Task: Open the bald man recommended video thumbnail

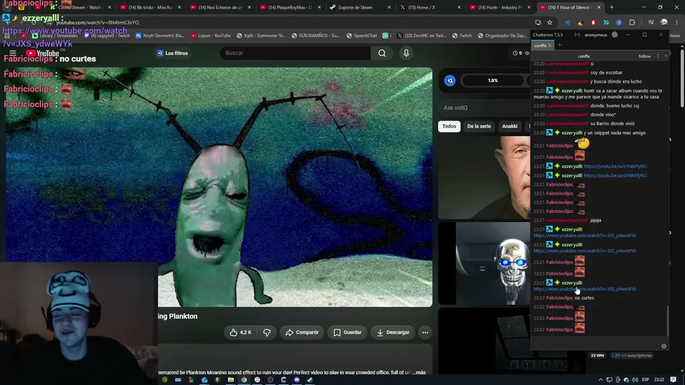Action: pyautogui.click(x=484, y=178)
